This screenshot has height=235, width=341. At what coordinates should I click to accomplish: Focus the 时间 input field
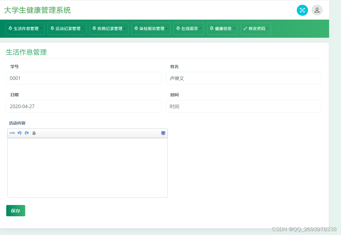click(244, 106)
